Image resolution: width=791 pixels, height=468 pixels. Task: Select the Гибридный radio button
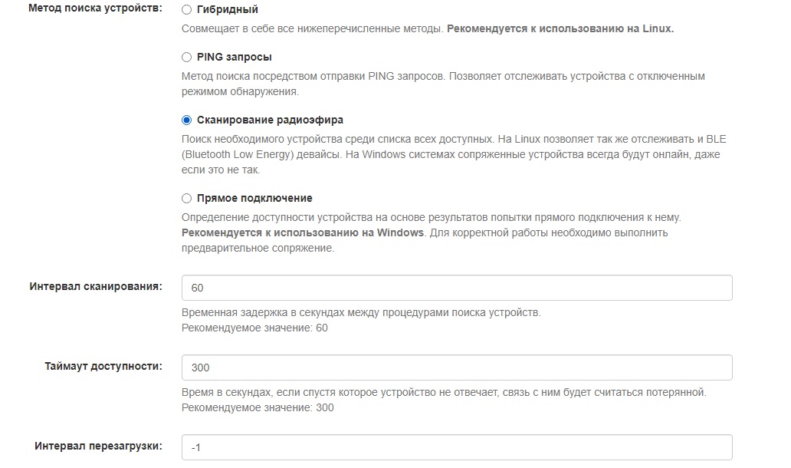tap(186, 10)
